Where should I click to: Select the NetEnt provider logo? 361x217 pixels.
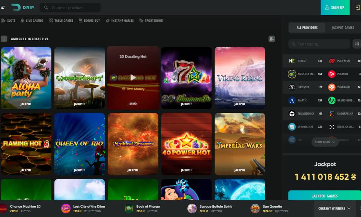point(292,61)
